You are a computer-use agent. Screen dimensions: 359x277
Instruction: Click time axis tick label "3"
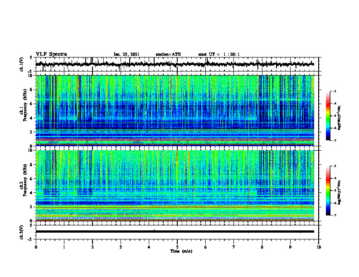click(121, 247)
